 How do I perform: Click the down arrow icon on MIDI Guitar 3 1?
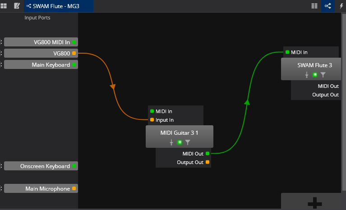point(171,142)
